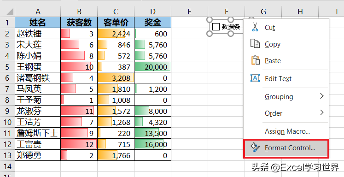The height and width of the screenshot is (177, 344).
Task: Select column A header
Action: coord(38,12)
